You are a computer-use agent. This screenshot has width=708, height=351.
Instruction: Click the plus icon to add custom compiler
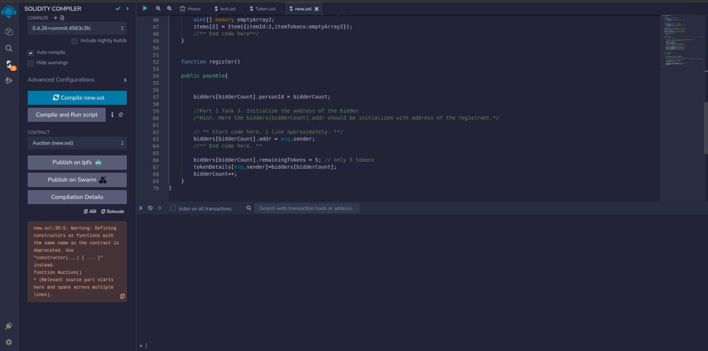click(x=55, y=18)
